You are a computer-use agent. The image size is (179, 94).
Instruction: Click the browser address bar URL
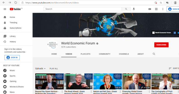(x=52, y=3)
